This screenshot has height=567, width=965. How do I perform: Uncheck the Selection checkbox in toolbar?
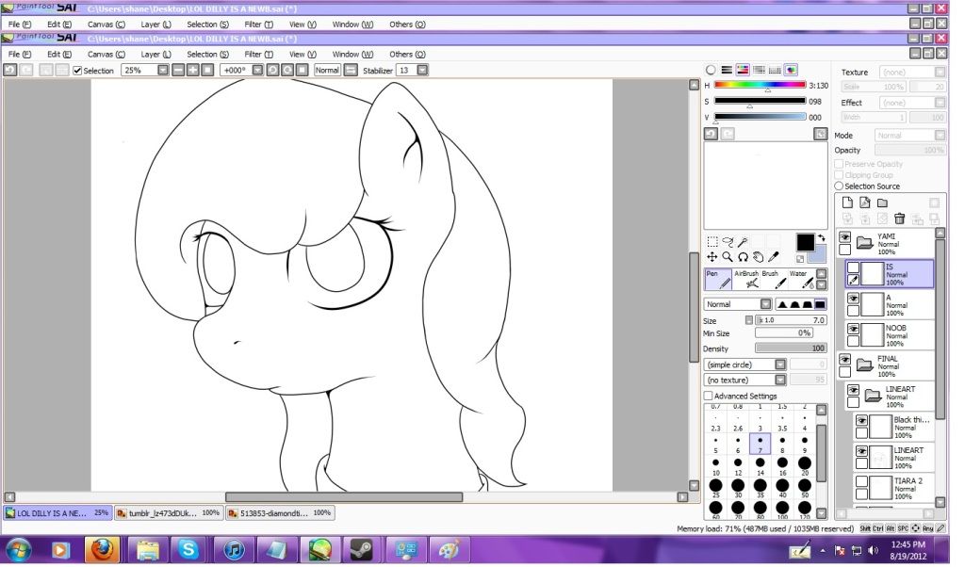(x=77, y=71)
